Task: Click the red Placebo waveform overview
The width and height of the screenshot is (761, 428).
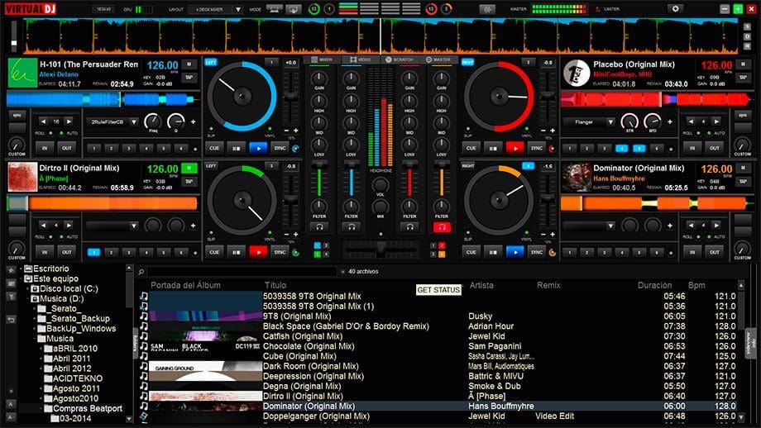Action: pyautogui.click(x=655, y=99)
